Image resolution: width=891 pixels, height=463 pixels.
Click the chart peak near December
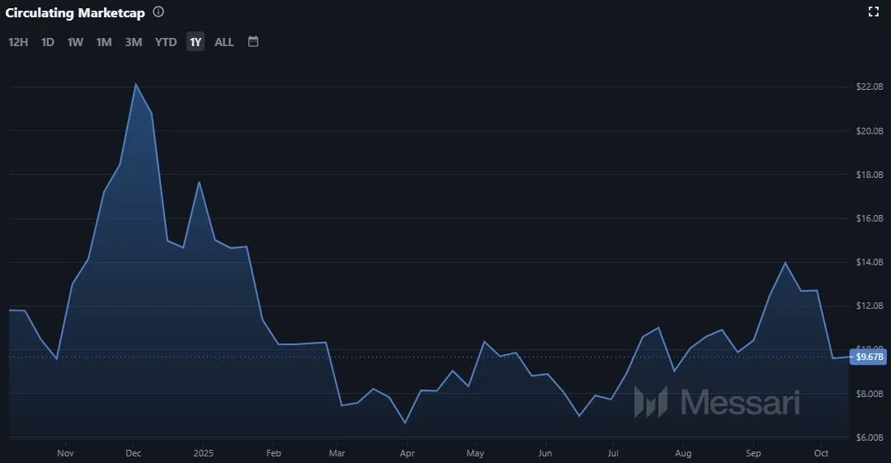click(135, 84)
